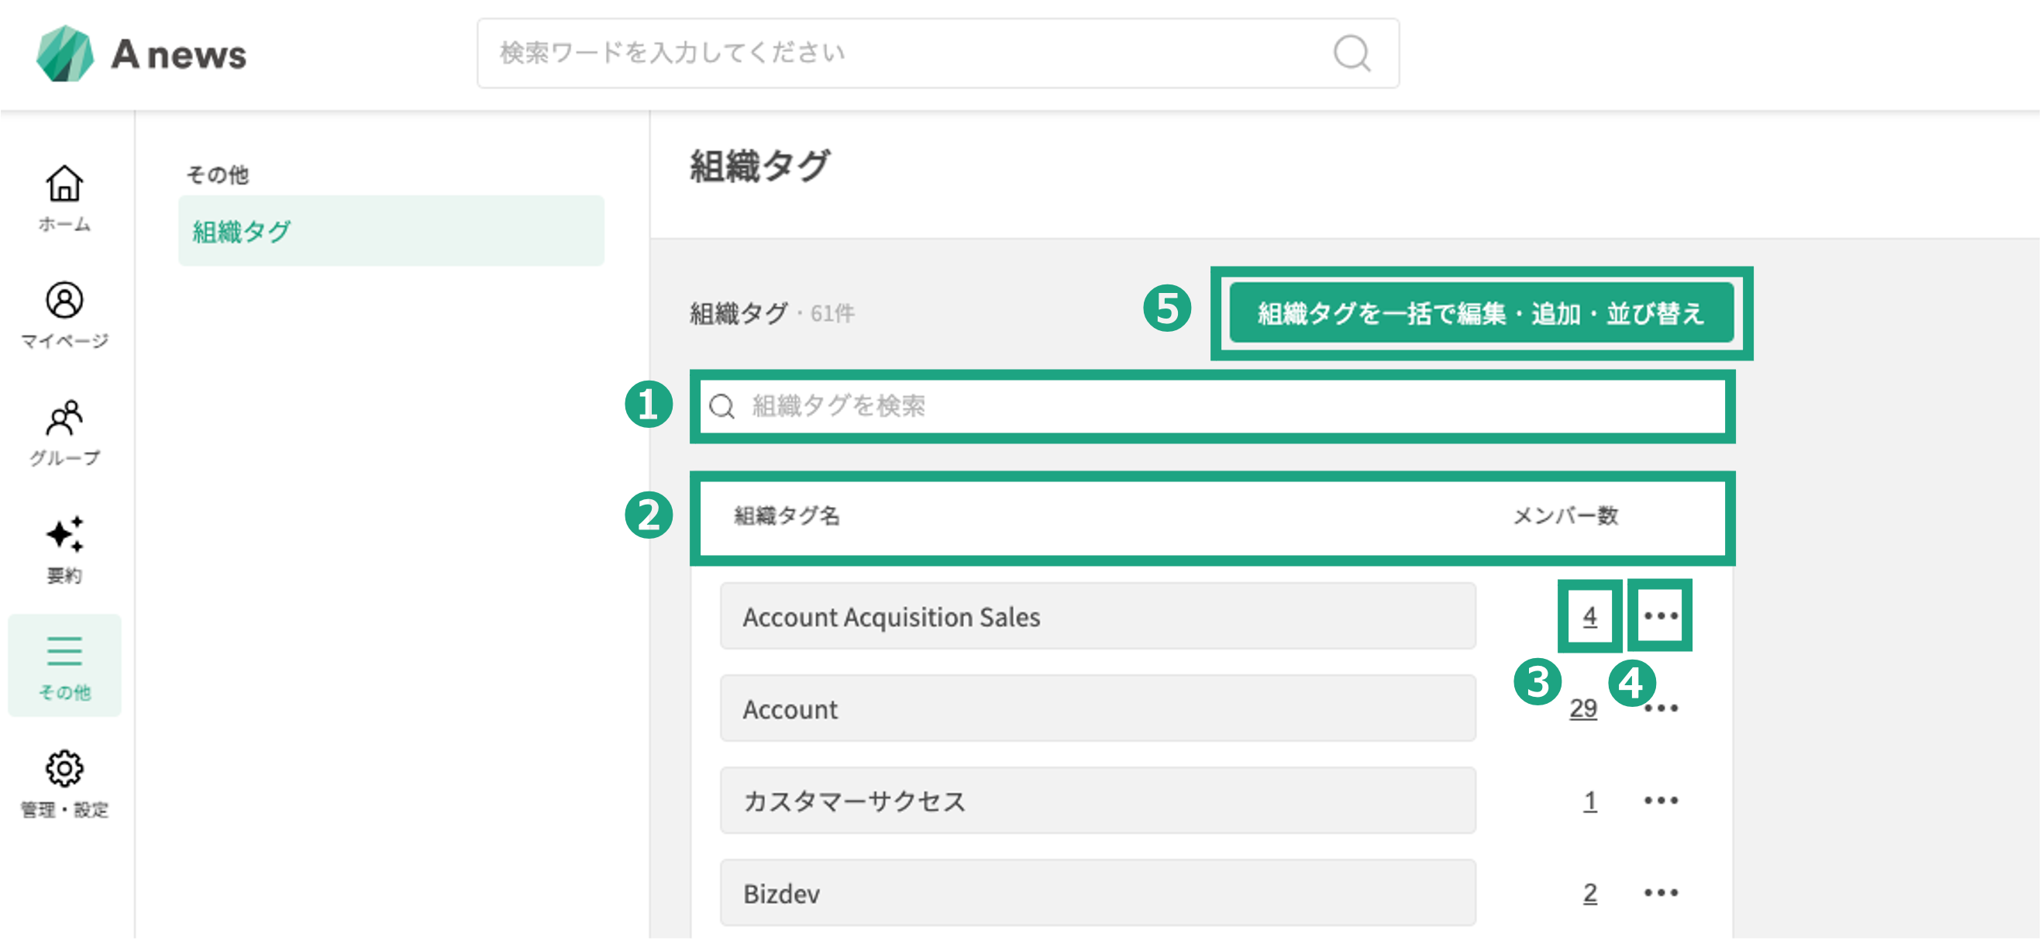
Task: Open the three-dot menu for Bizdev
Action: click(x=1660, y=893)
